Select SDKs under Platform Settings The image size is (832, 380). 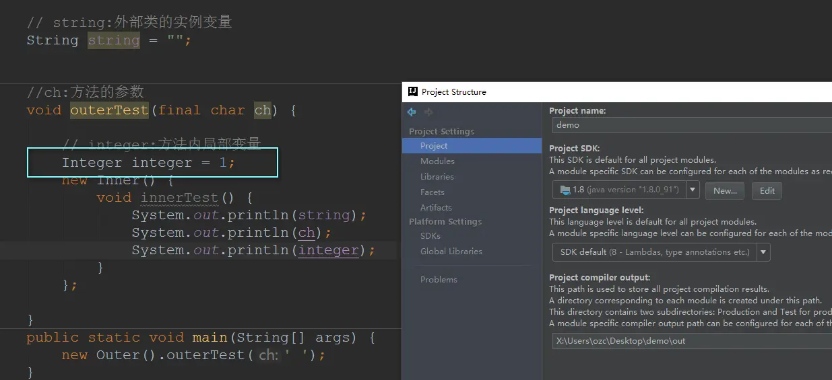430,236
